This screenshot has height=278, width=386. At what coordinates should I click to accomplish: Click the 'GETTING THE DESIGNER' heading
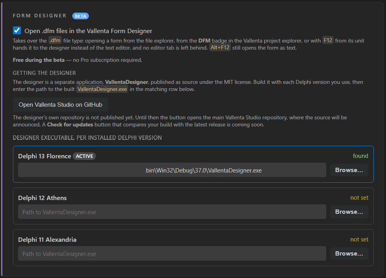[44, 73]
